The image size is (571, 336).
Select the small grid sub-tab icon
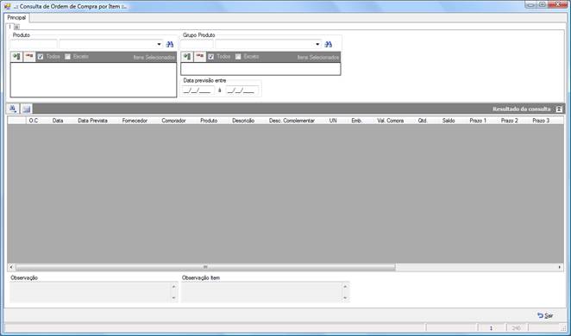tap(16, 27)
